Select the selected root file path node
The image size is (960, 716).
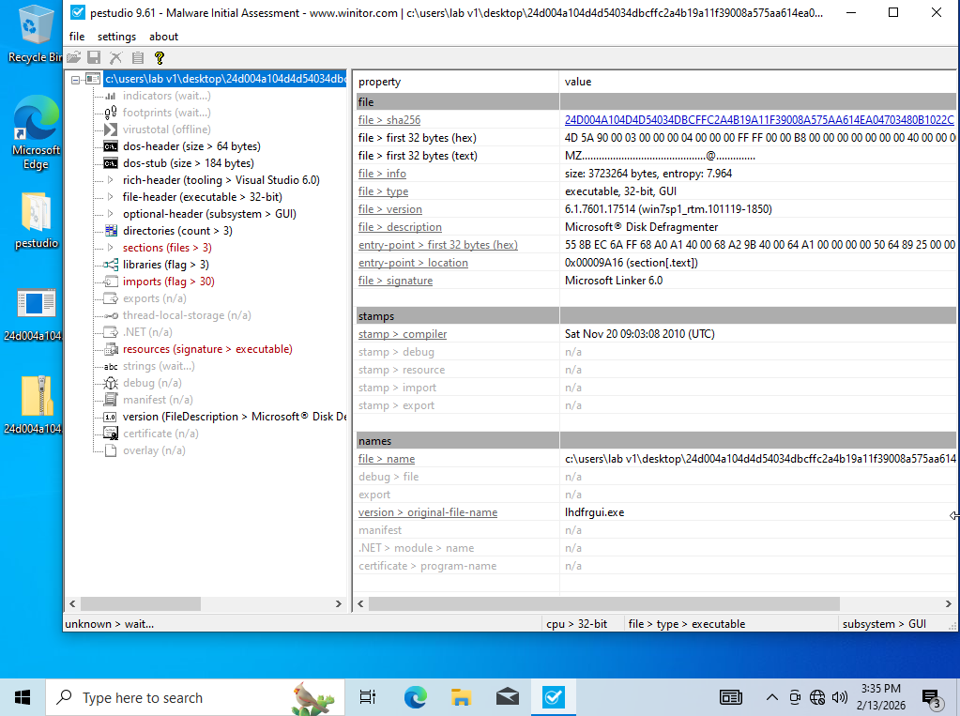tap(224, 79)
